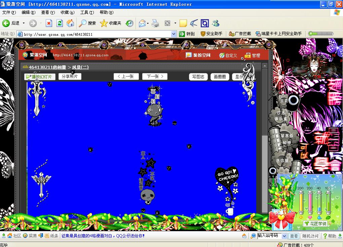The image size is (343, 247).
Task: Click the 写图志 button
Action: click(x=198, y=76)
